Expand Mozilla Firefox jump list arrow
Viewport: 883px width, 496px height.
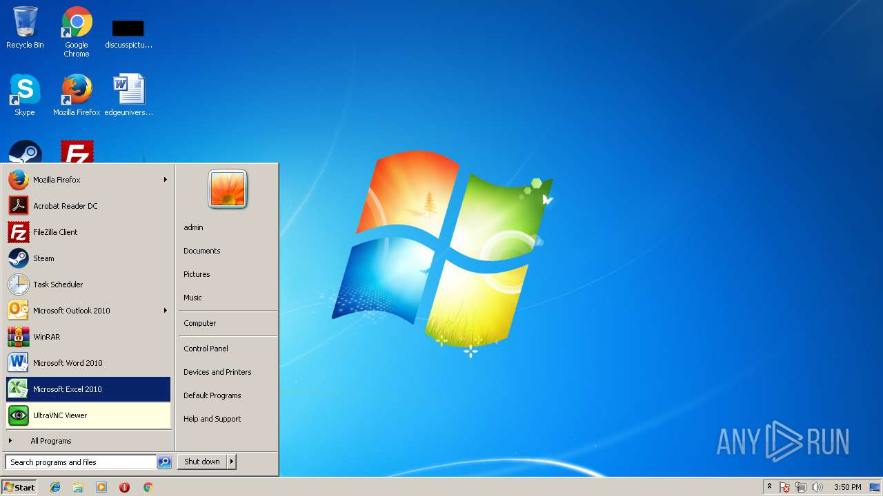point(166,180)
